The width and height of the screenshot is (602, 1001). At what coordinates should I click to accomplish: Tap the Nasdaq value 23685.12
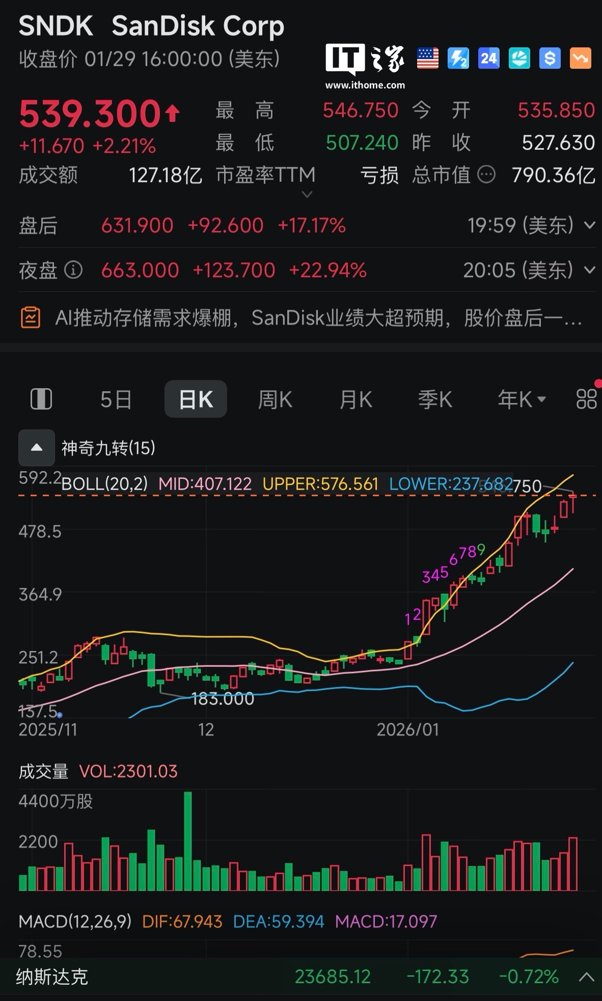(333, 977)
